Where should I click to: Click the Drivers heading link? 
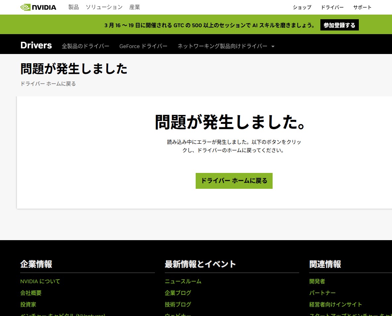pyautogui.click(x=36, y=45)
